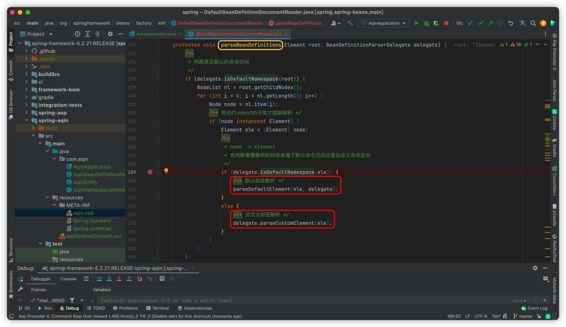Click Force Step Into red arrow
This screenshot has width=566, height=327.
click(119, 279)
